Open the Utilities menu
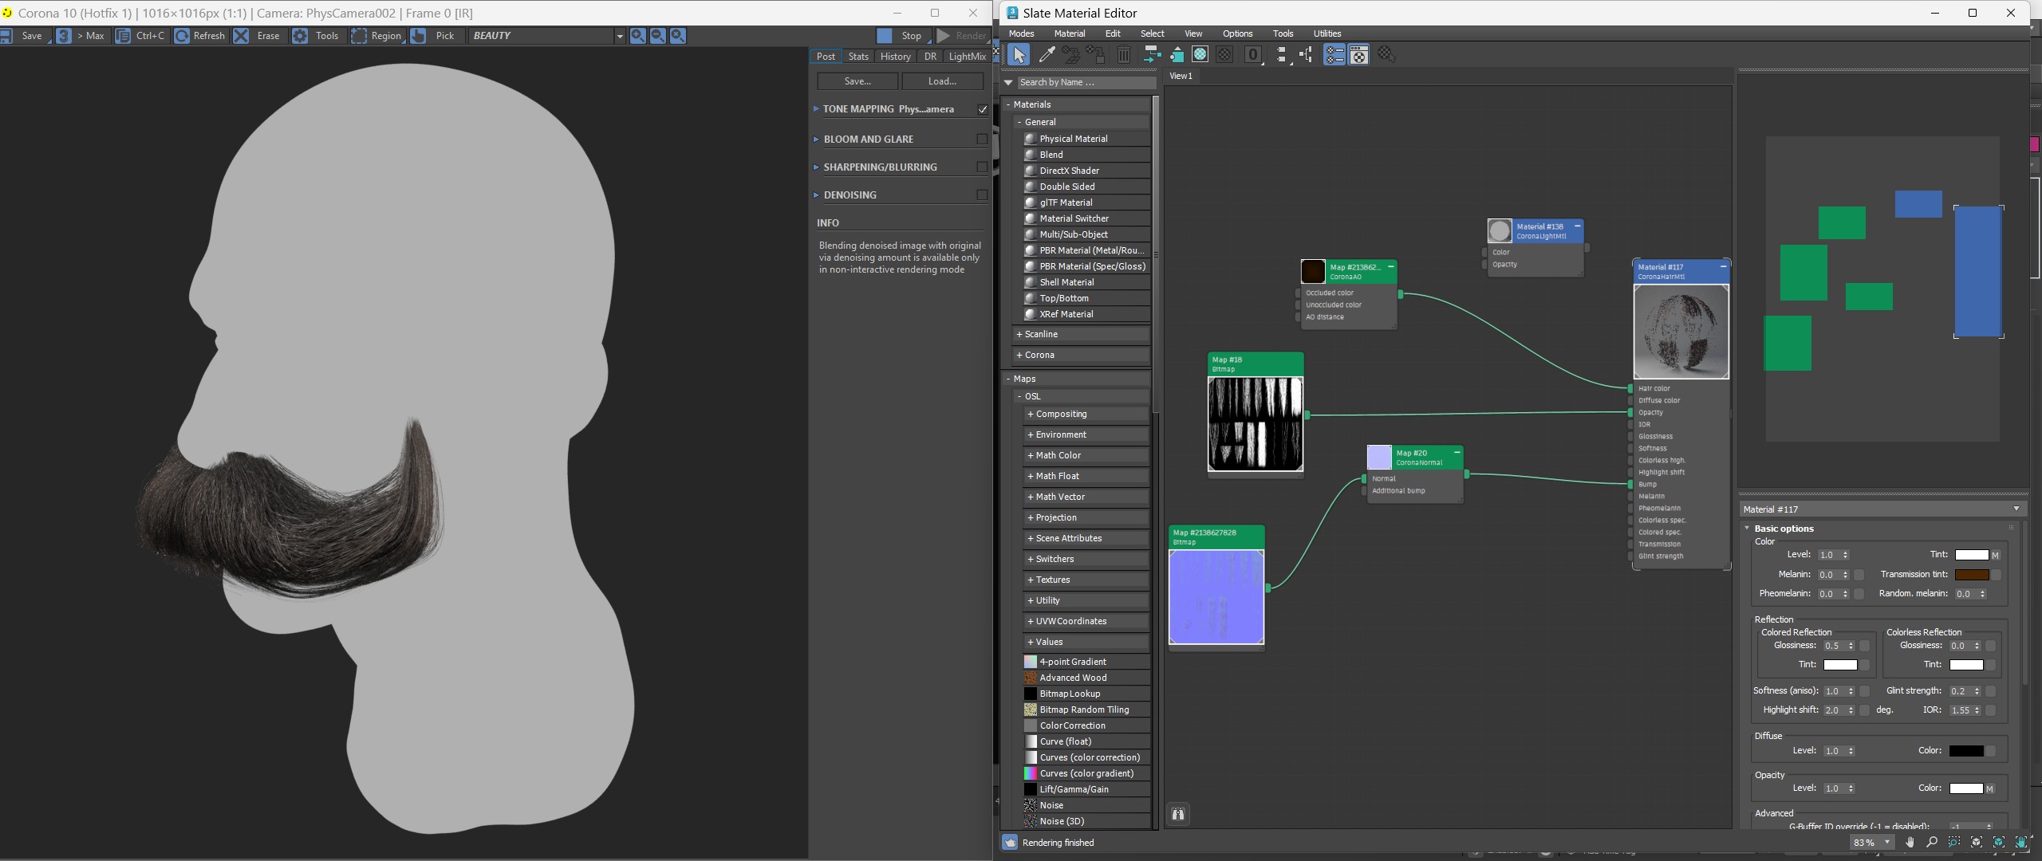 click(x=1327, y=33)
